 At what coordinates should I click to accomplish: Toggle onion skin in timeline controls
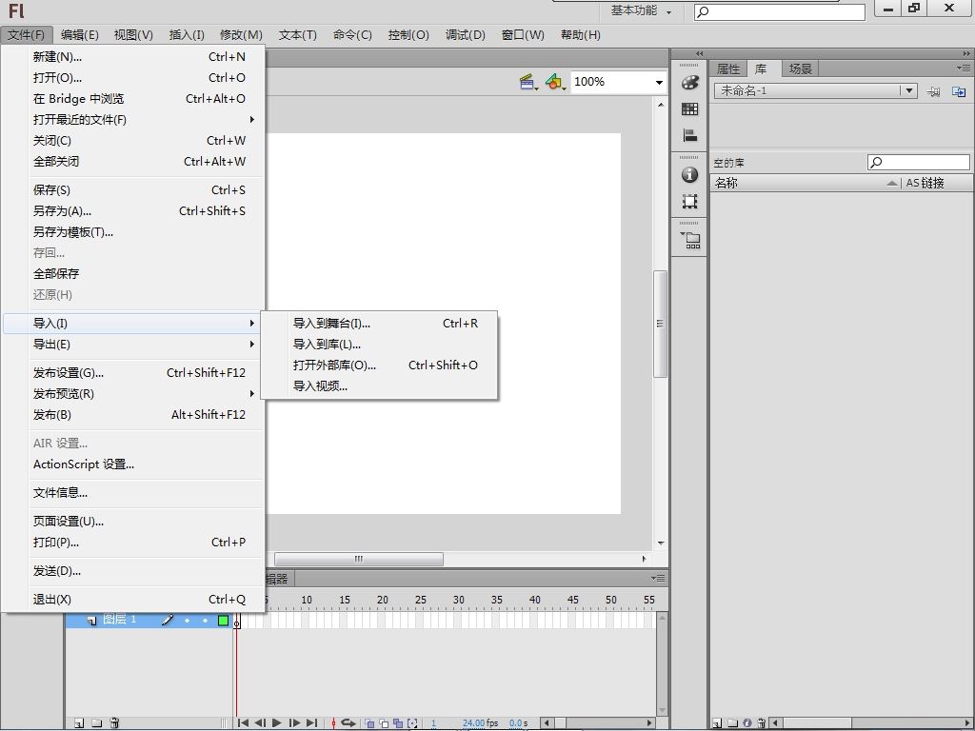[x=370, y=723]
